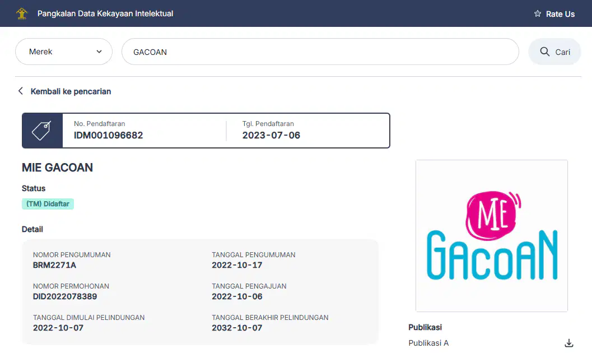Viewport: 592px width, 353px height.
Task: Click the golden emblem logo in header
Action: coord(22,13)
